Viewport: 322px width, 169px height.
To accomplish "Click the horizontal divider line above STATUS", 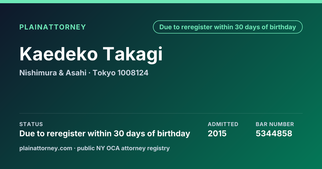I will (x=161, y=113).
